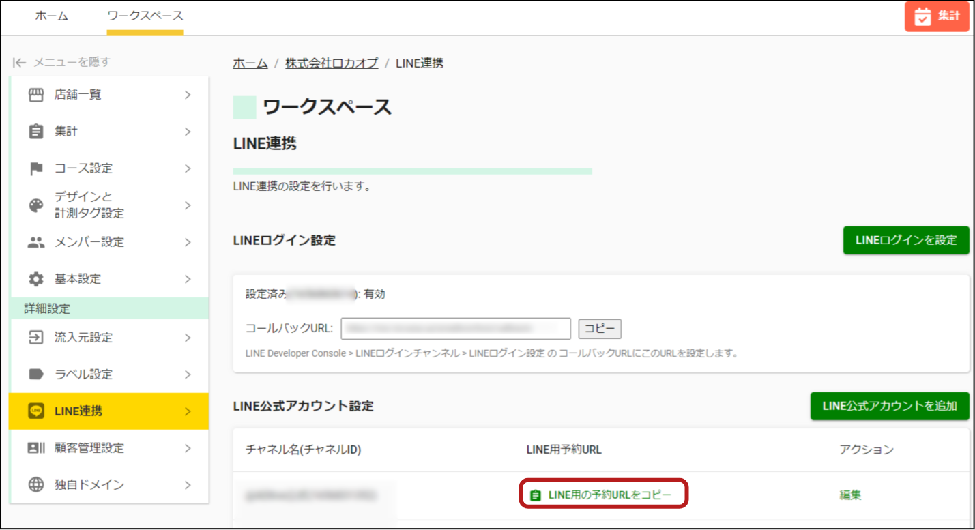Click the 編集 action link
975x530 pixels.
[x=850, y=495]
